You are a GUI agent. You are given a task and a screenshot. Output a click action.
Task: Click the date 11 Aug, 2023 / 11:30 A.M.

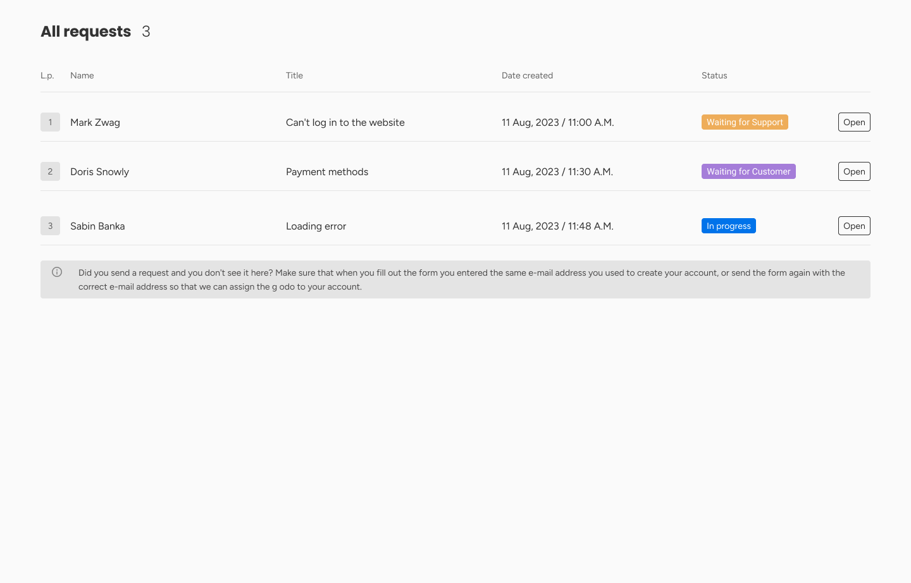[x=557, y=172]
